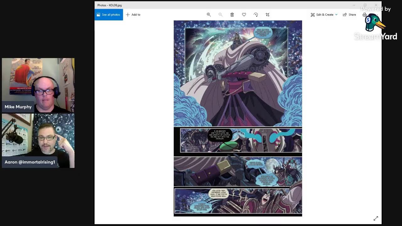Click the zoom in magnifier icon
Image resolution: width=402 pixels, height=226 pixels.
point(209,15)
